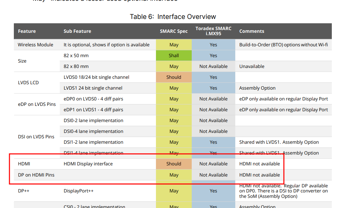Click the green Shall cell
This screenshot has width=347, height=208.
[174, 55]
